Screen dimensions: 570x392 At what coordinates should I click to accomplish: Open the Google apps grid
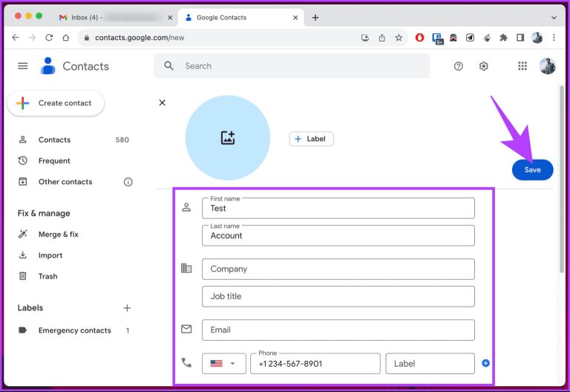522,66
